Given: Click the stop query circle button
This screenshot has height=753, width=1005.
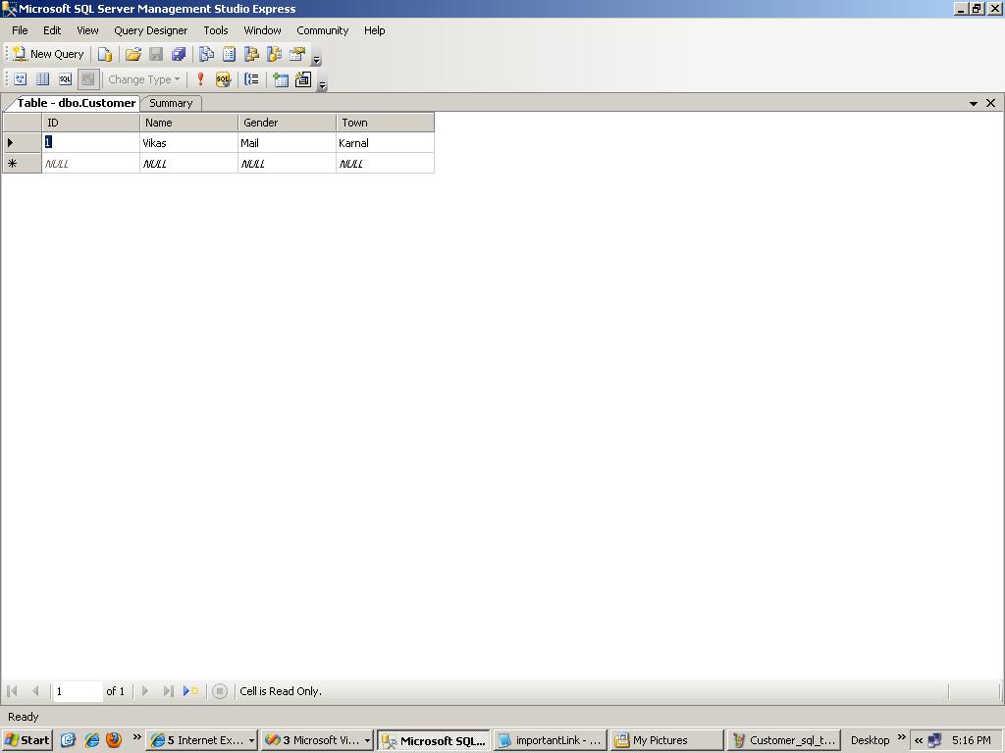Looking at the screenshot, I should coord(220,691).
